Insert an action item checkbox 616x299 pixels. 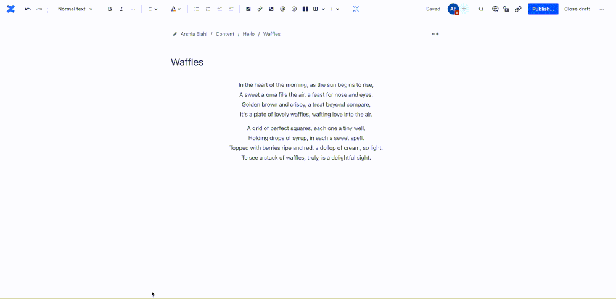248,9
